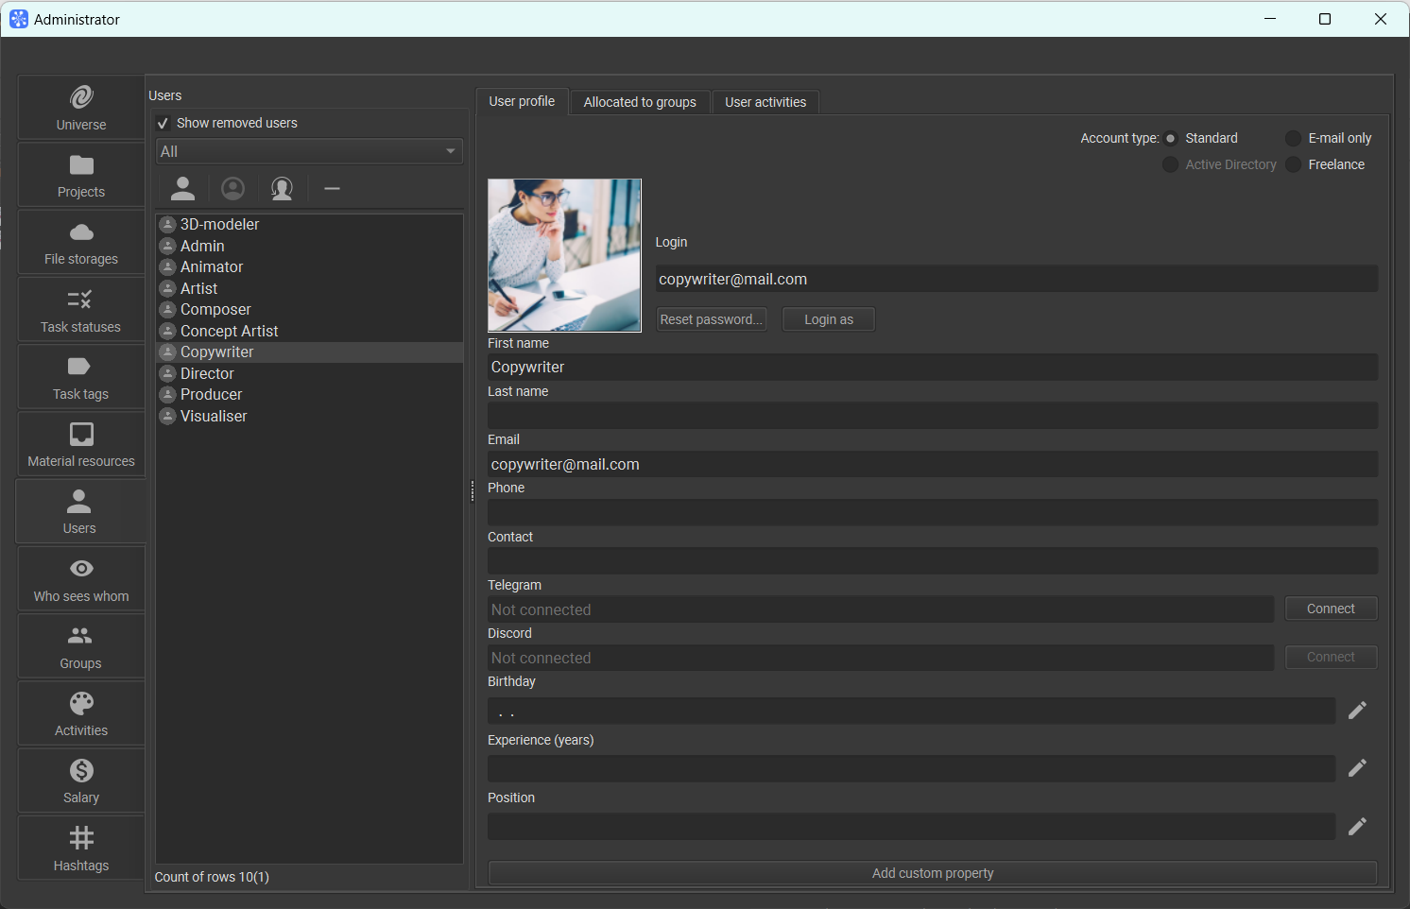The height and width of the screenshot is (909, 1410).
Task: Switch to Allocated to groups tab
Action: point(640,102)
